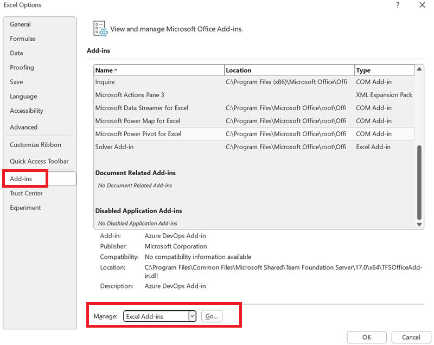Screen dimensions: 434x345
Task: Select Microsoft Actions Pane 3 row
Action: click(254, 95)
